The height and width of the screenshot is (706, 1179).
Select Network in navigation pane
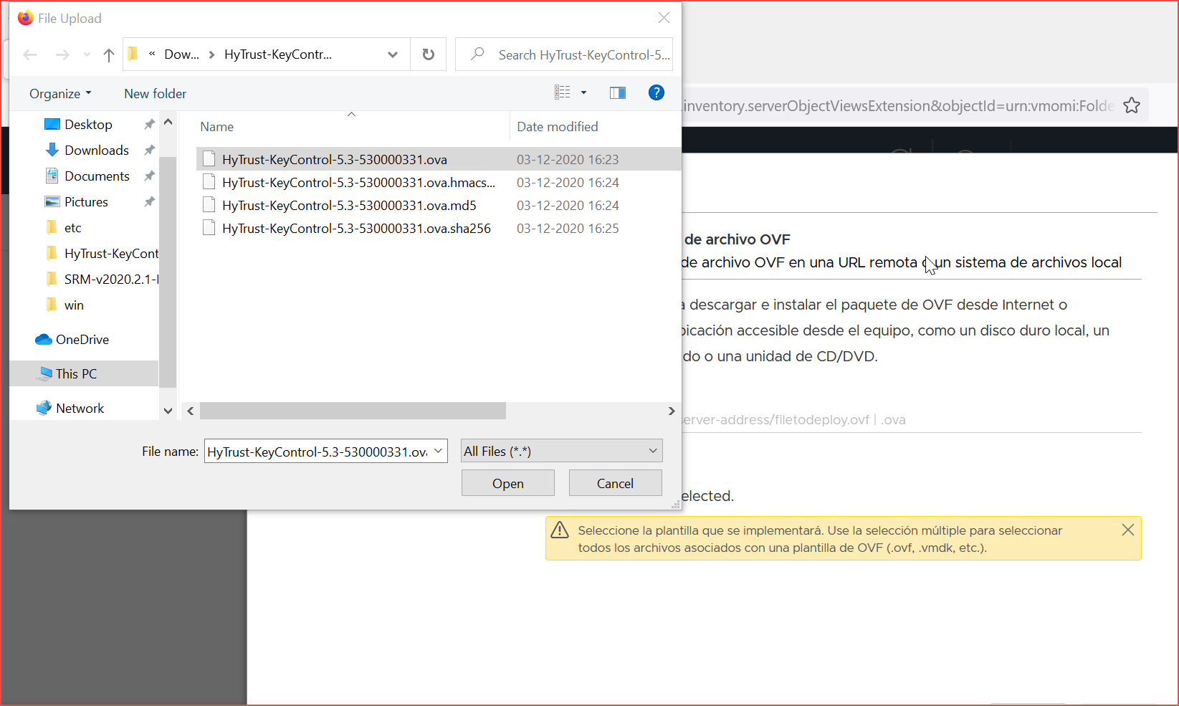[80, 409]
